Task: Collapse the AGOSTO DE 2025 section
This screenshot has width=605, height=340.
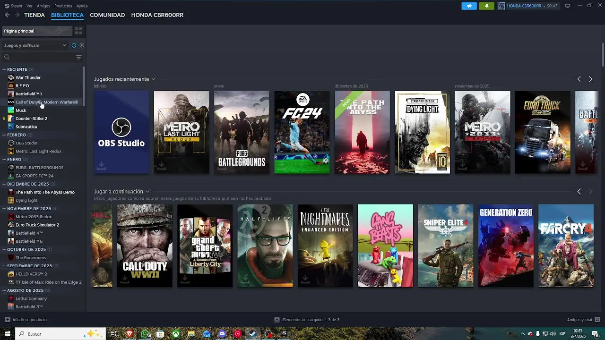Action: click(5, 290)
